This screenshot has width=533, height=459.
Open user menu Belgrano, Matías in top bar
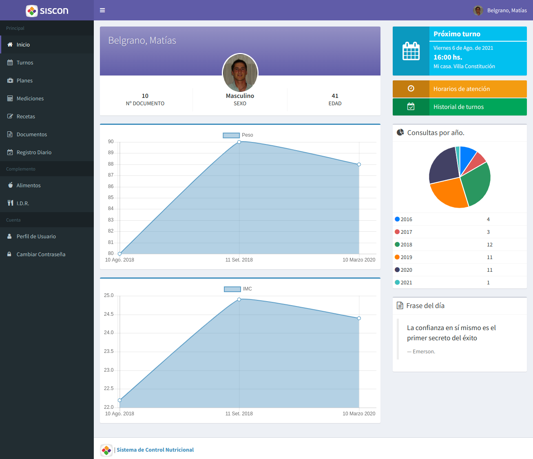500,10
